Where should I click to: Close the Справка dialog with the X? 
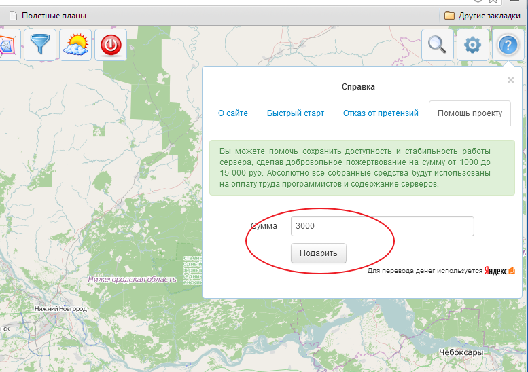510,80
